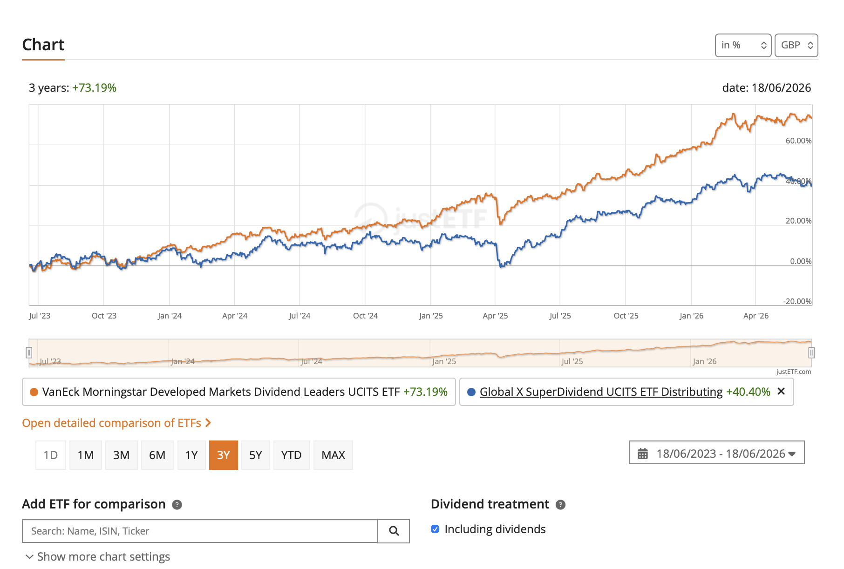
Task: Click the 3 years +73.19% performance text
Action: point(73,88)
